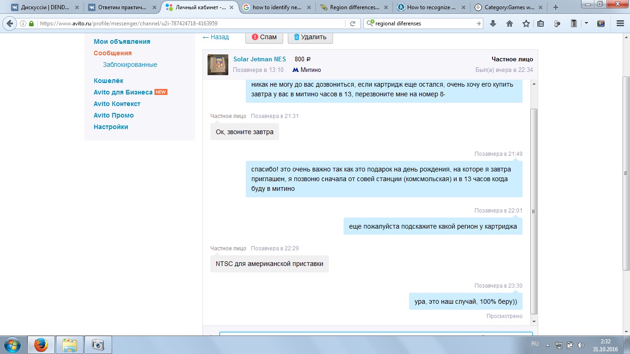Open 'Кошелёк' in sidebar
Image resolution: width=630 pixels, height=354 pixels.
point(108,81)
